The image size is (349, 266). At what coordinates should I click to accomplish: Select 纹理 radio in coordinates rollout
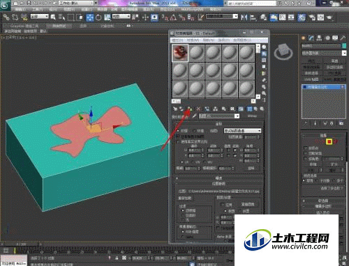point(179,131)
